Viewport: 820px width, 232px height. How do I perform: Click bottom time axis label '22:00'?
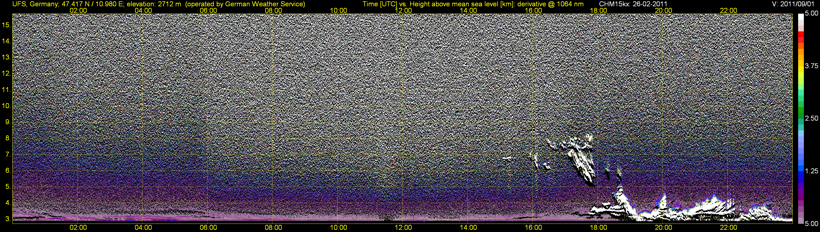[729, 228]
